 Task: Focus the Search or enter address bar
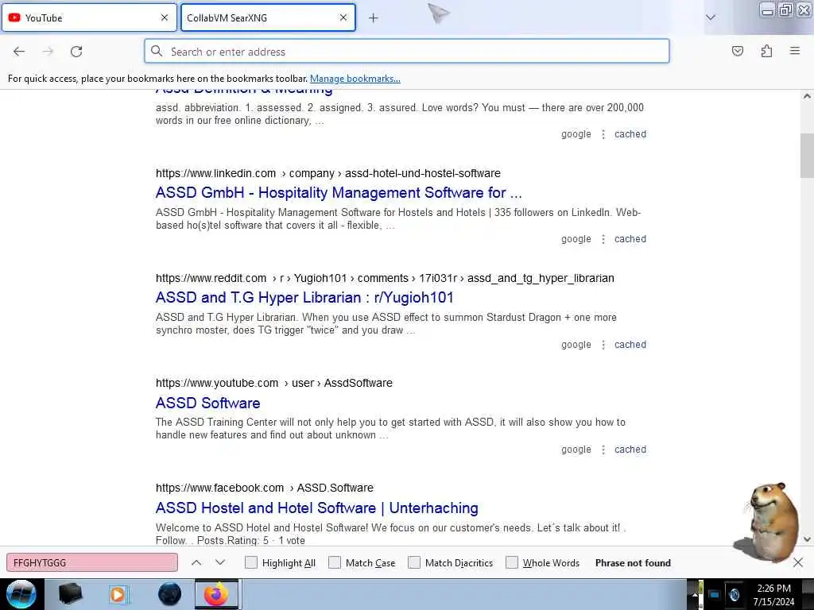coord(407,52)
